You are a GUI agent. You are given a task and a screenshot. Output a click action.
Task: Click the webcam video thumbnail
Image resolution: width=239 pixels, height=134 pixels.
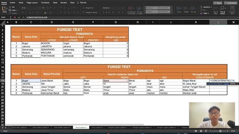coord(212,115)
